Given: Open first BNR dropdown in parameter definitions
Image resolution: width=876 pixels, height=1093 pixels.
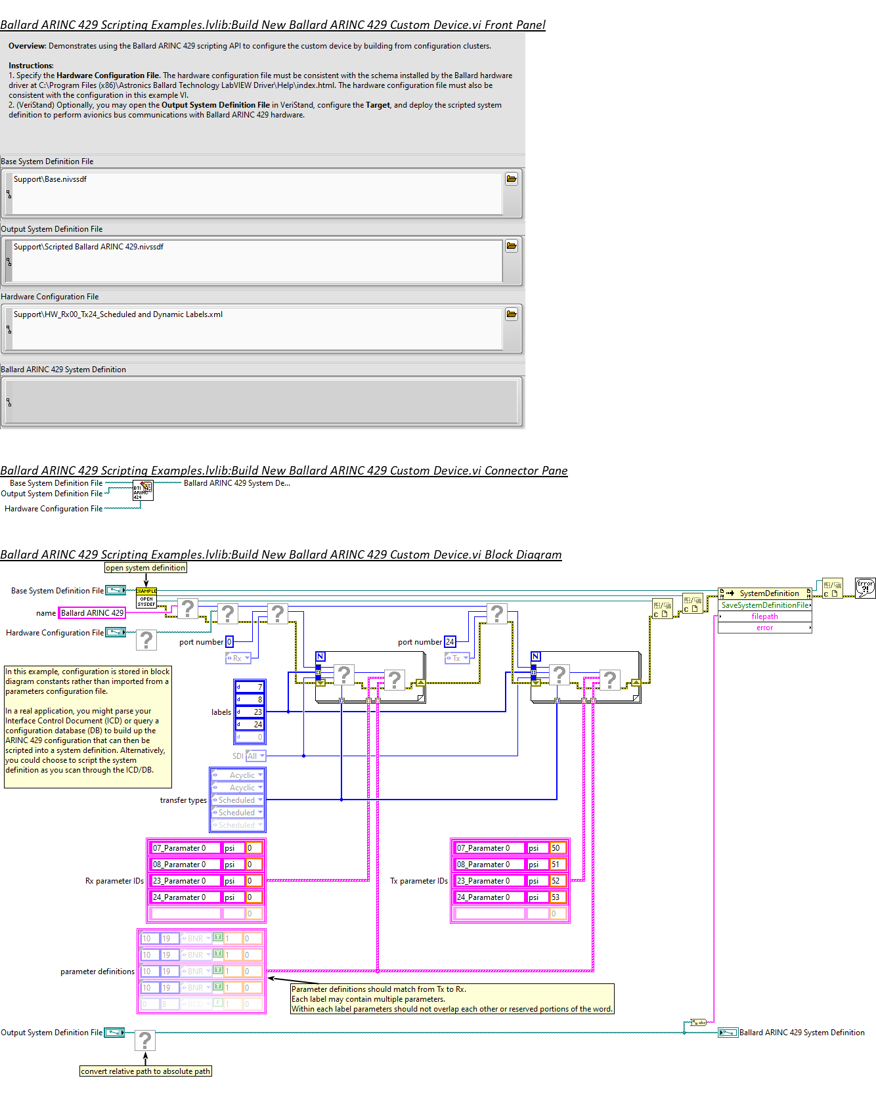Looking at the screenshot, I should [196, 939].
